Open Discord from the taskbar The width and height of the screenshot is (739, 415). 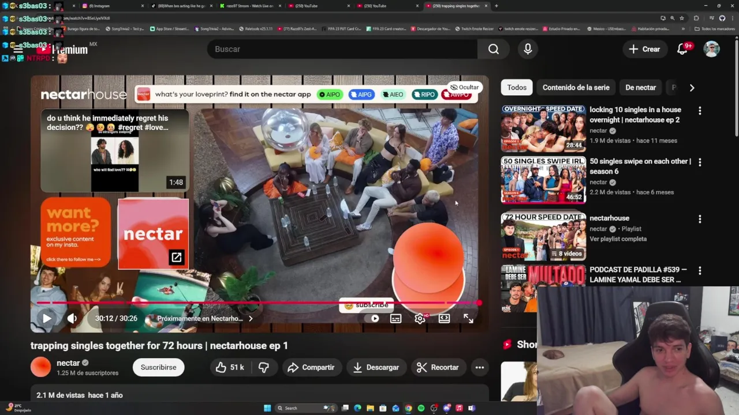tap(446, 408)
